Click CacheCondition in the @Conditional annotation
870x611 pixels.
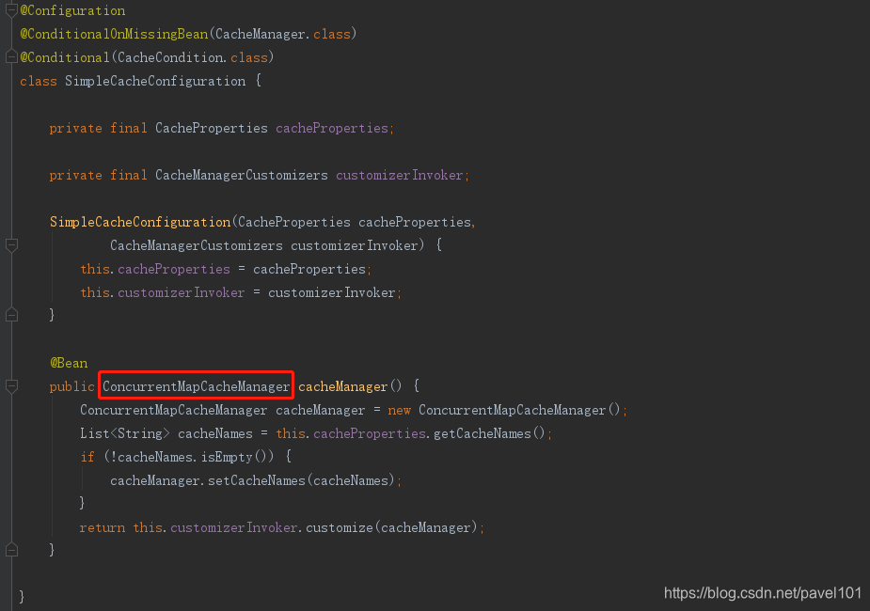[170, 57]
